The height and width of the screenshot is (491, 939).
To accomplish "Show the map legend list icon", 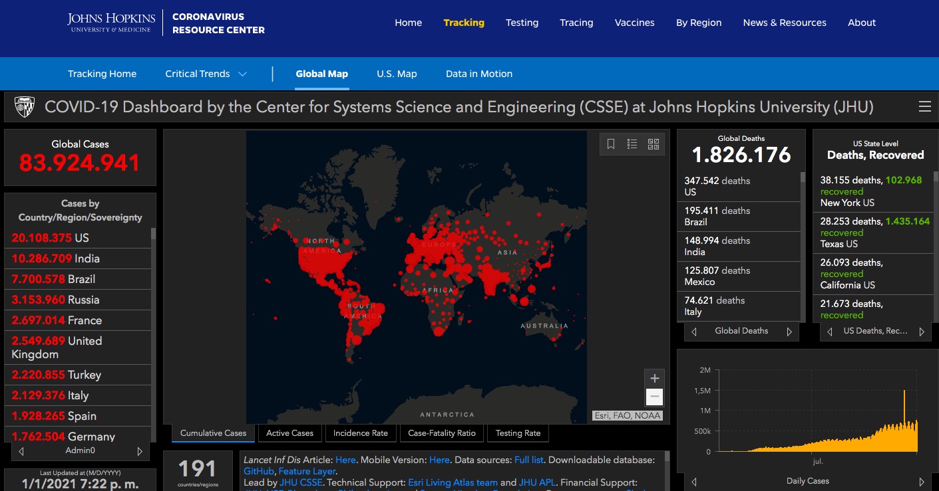I will [x=632, y=144].
